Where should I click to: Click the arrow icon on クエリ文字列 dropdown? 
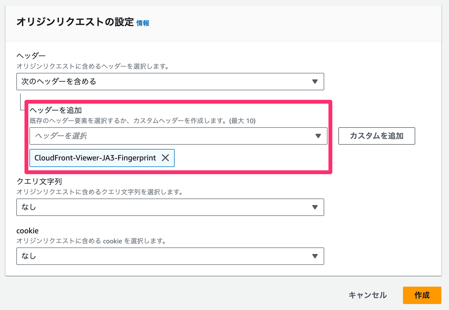tap(315, 207)
